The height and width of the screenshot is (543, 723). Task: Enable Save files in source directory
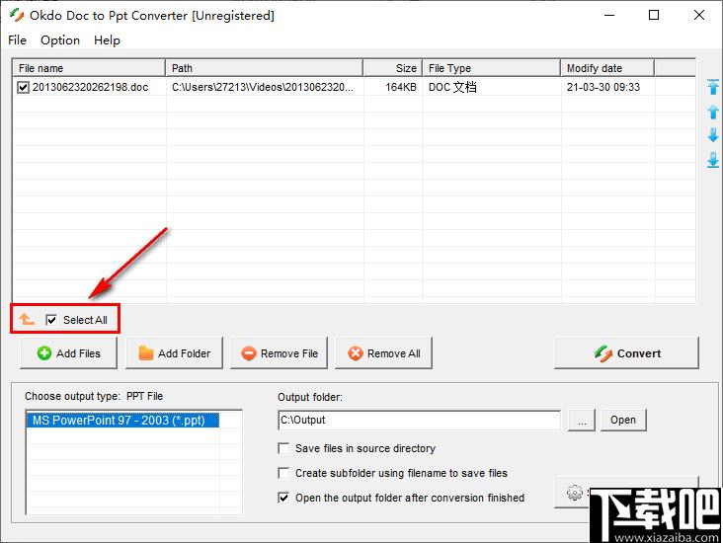tap(283, 448)
